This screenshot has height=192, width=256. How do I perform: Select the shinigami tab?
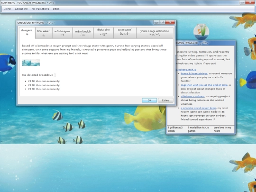coord(27,33)
